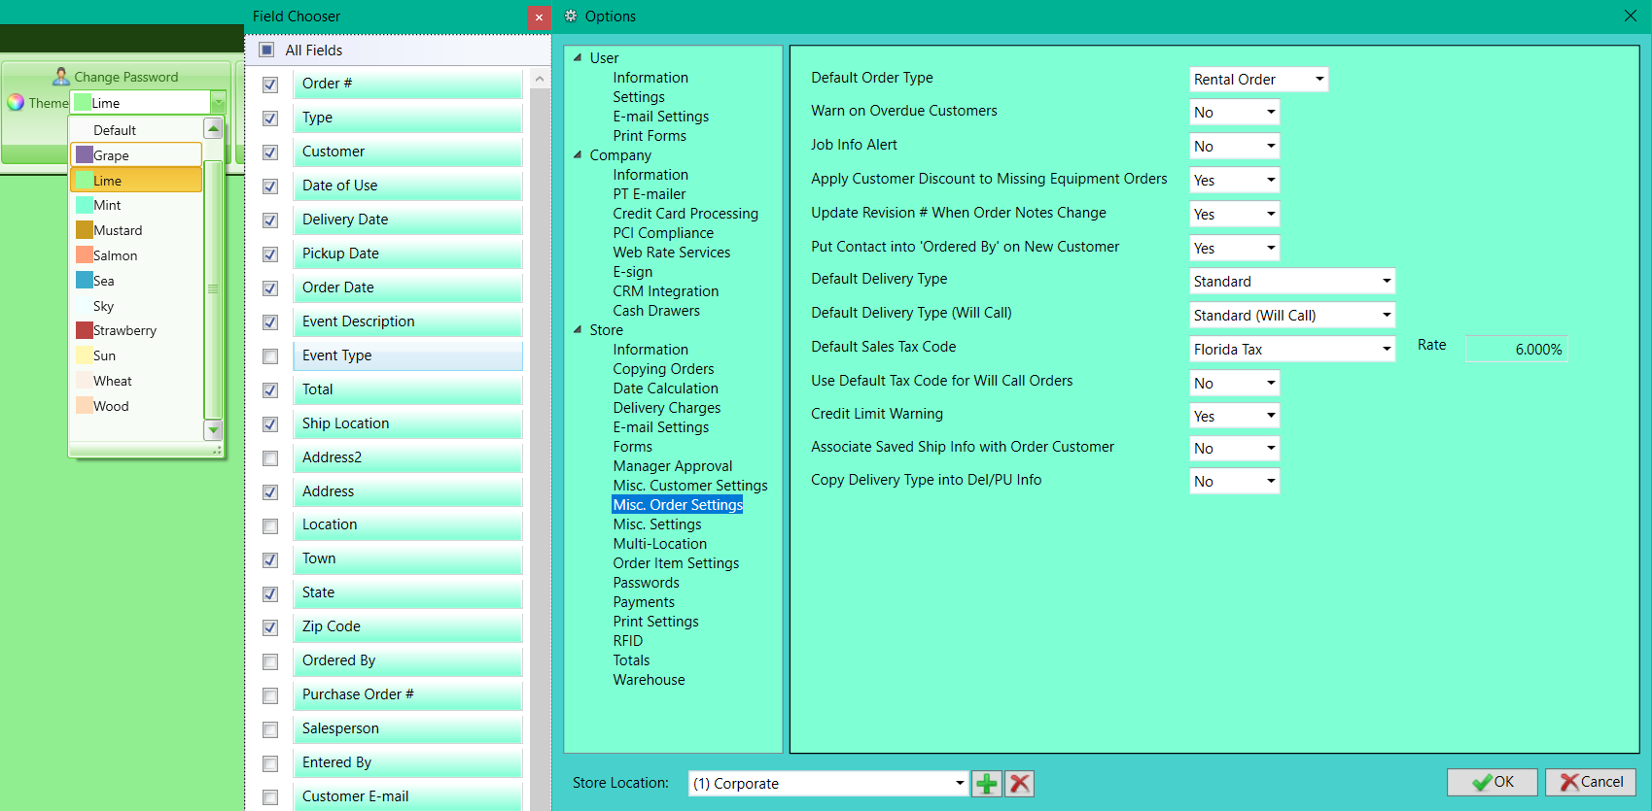Select the Totals settings item

click(631, 660)
